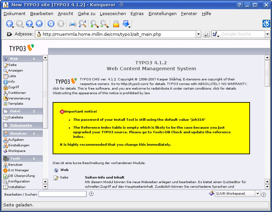This screenshot has width=272, height=212.
Task: Open the Liste module
Action: (10, 76)
